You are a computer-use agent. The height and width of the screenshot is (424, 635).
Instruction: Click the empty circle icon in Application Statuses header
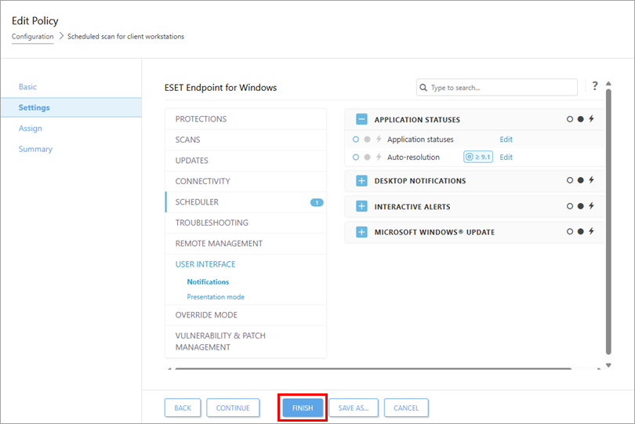[570, 120]
